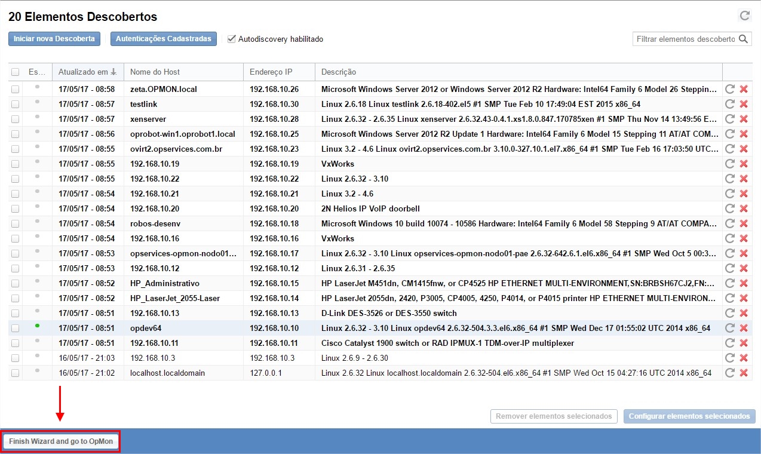Check the select-all checkbox in the table header

(16, 72)
